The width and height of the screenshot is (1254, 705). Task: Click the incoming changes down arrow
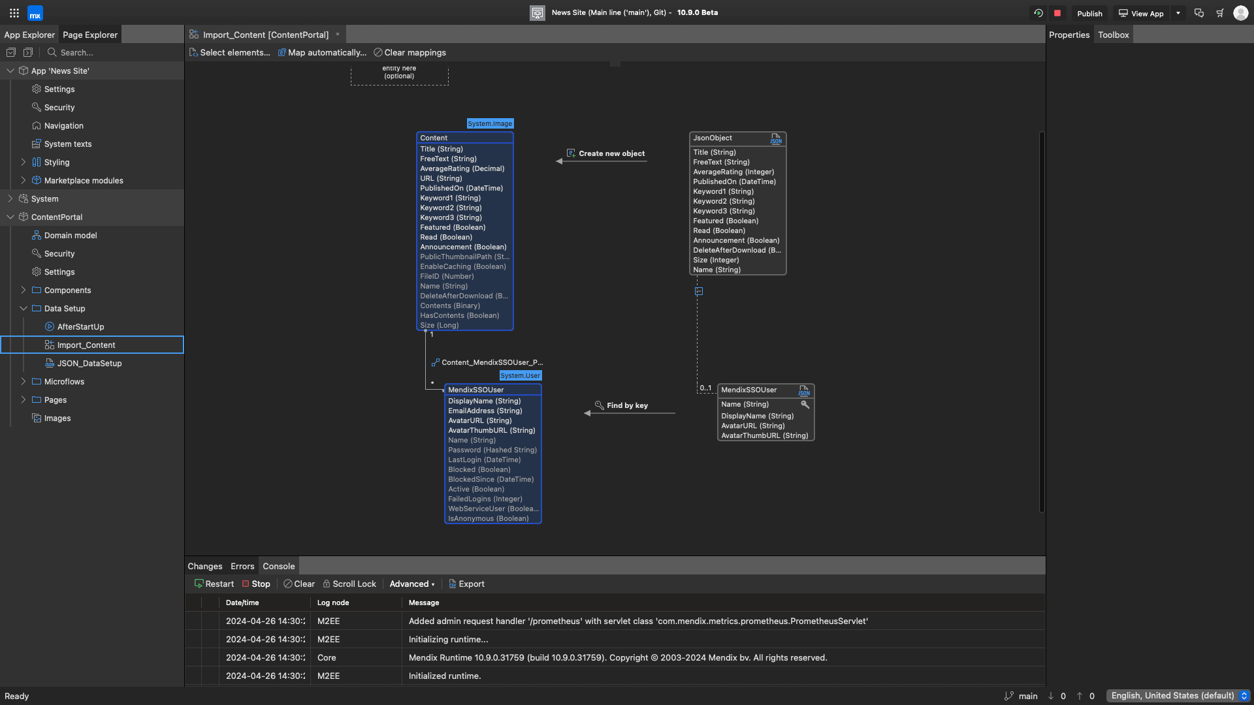coord(1051,696)
